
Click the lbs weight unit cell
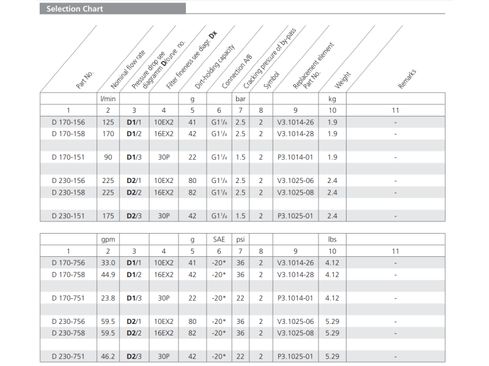pyautogui.click(x=332, y=240)
